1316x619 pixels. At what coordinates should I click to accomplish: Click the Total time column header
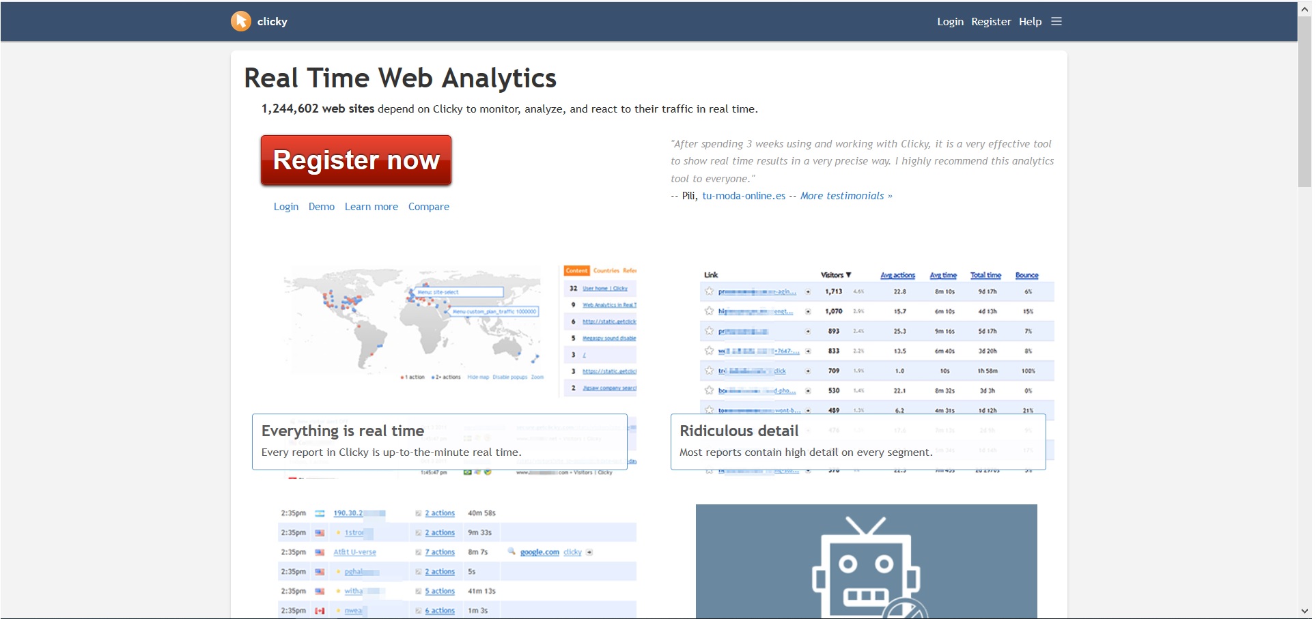(x=985, y=275)
